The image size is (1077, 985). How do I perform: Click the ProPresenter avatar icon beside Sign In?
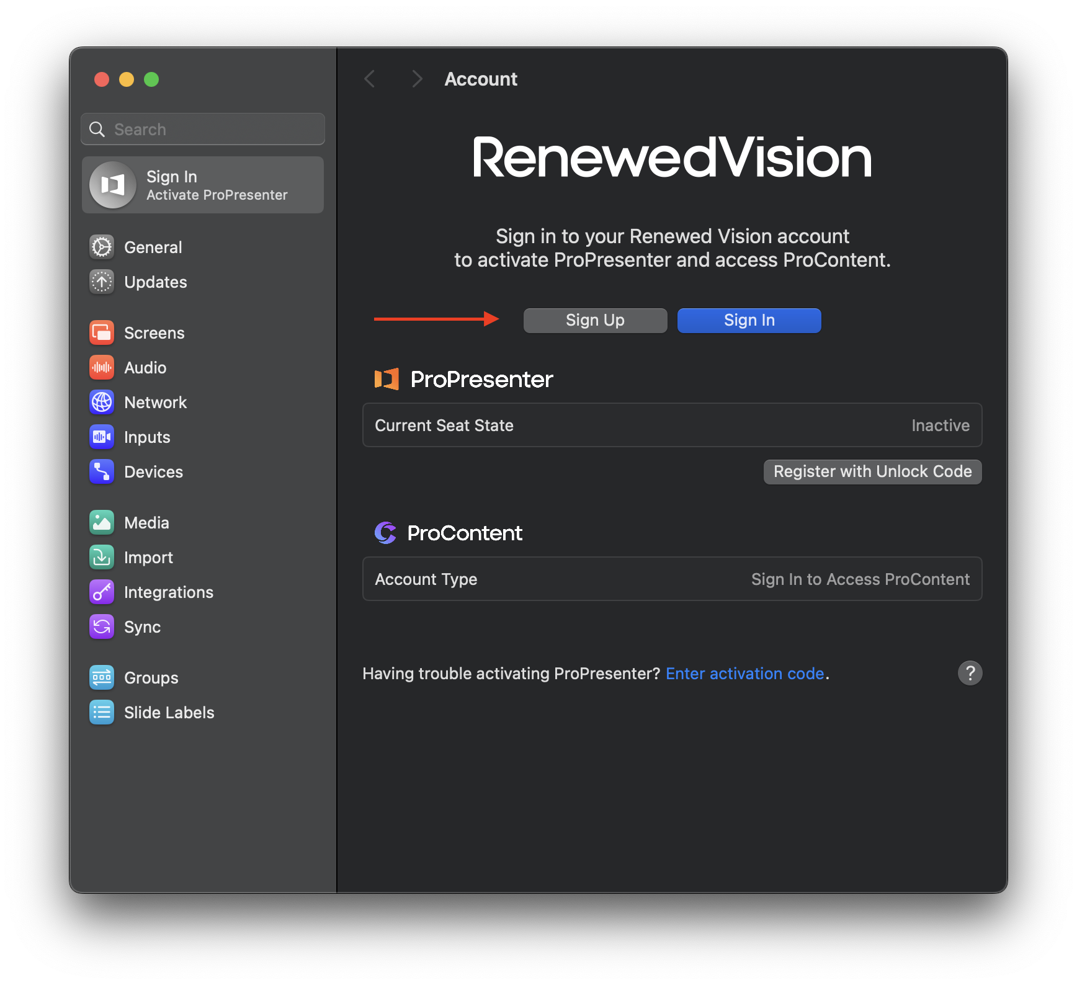[113, 185]
